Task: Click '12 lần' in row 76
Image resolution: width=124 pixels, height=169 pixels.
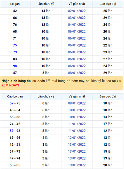Action: pyautogui.click(x=46, y=25)
